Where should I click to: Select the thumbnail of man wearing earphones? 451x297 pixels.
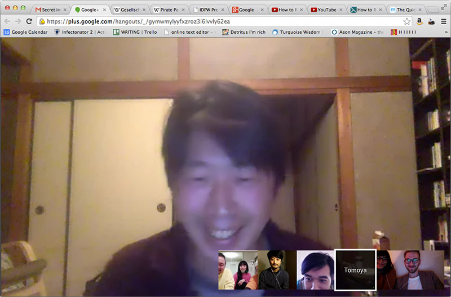point(277,271)
